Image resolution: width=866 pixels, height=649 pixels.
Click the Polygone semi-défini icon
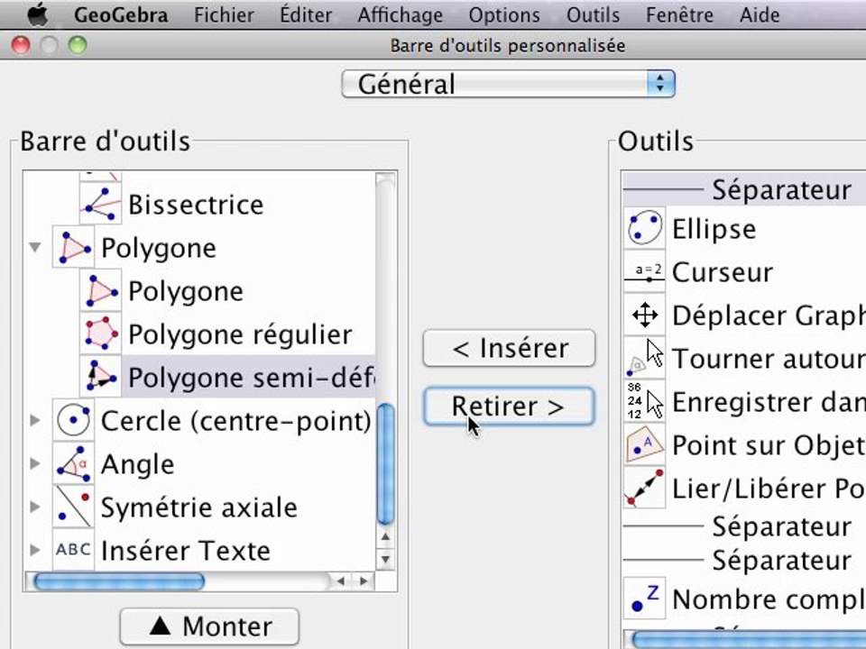100,377
